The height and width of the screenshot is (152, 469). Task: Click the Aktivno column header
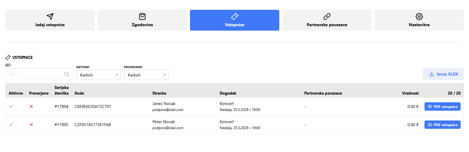pos(16,93)
